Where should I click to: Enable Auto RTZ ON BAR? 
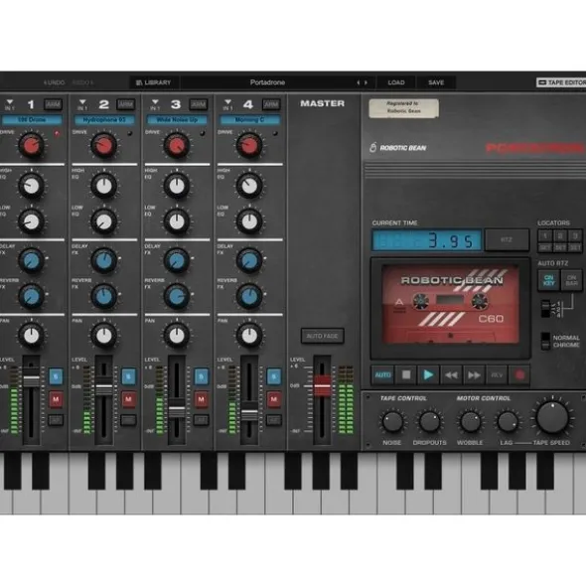(571, 280)
